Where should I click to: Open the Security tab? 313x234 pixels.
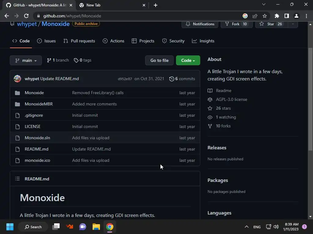click(173, 41)
